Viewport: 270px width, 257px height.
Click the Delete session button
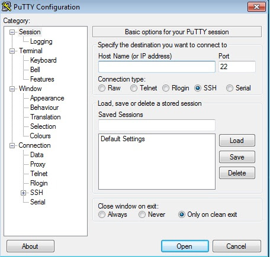(237, 173)
